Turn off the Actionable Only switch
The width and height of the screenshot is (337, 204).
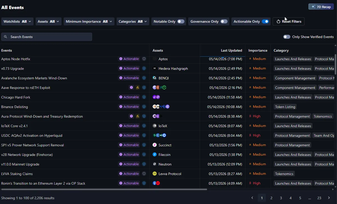click(x=265, y=22)
